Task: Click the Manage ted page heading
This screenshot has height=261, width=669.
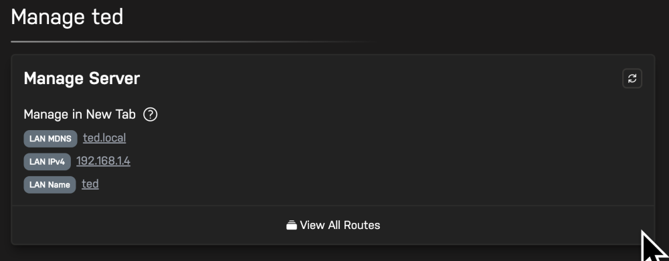Action: coord(67,17)
